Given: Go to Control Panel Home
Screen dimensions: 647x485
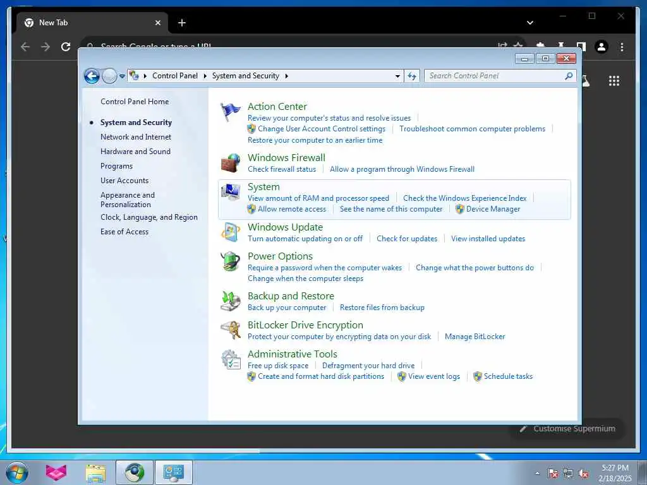Looking at the screenshot, I should 135,102.
